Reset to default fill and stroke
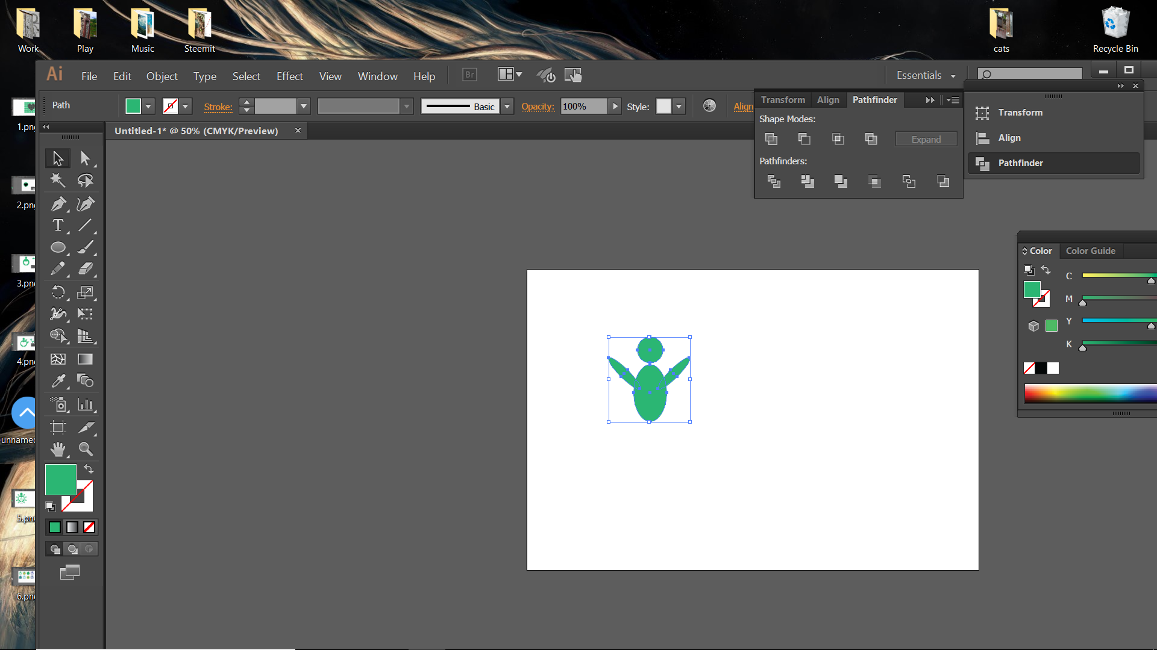The image size is (1157, 650). point(51,507)
